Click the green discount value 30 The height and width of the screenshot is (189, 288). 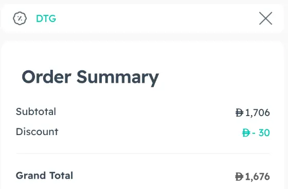click(264, 133)
